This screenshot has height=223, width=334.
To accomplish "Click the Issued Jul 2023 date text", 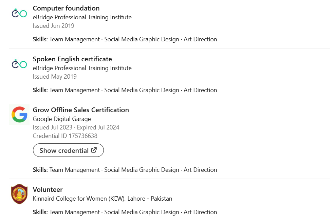I will click(x=53, y=127).
